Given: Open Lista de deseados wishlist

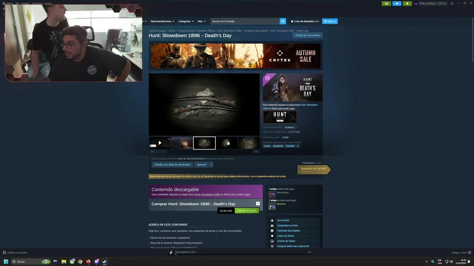Looking at the screenshot, I should [305, 21].
